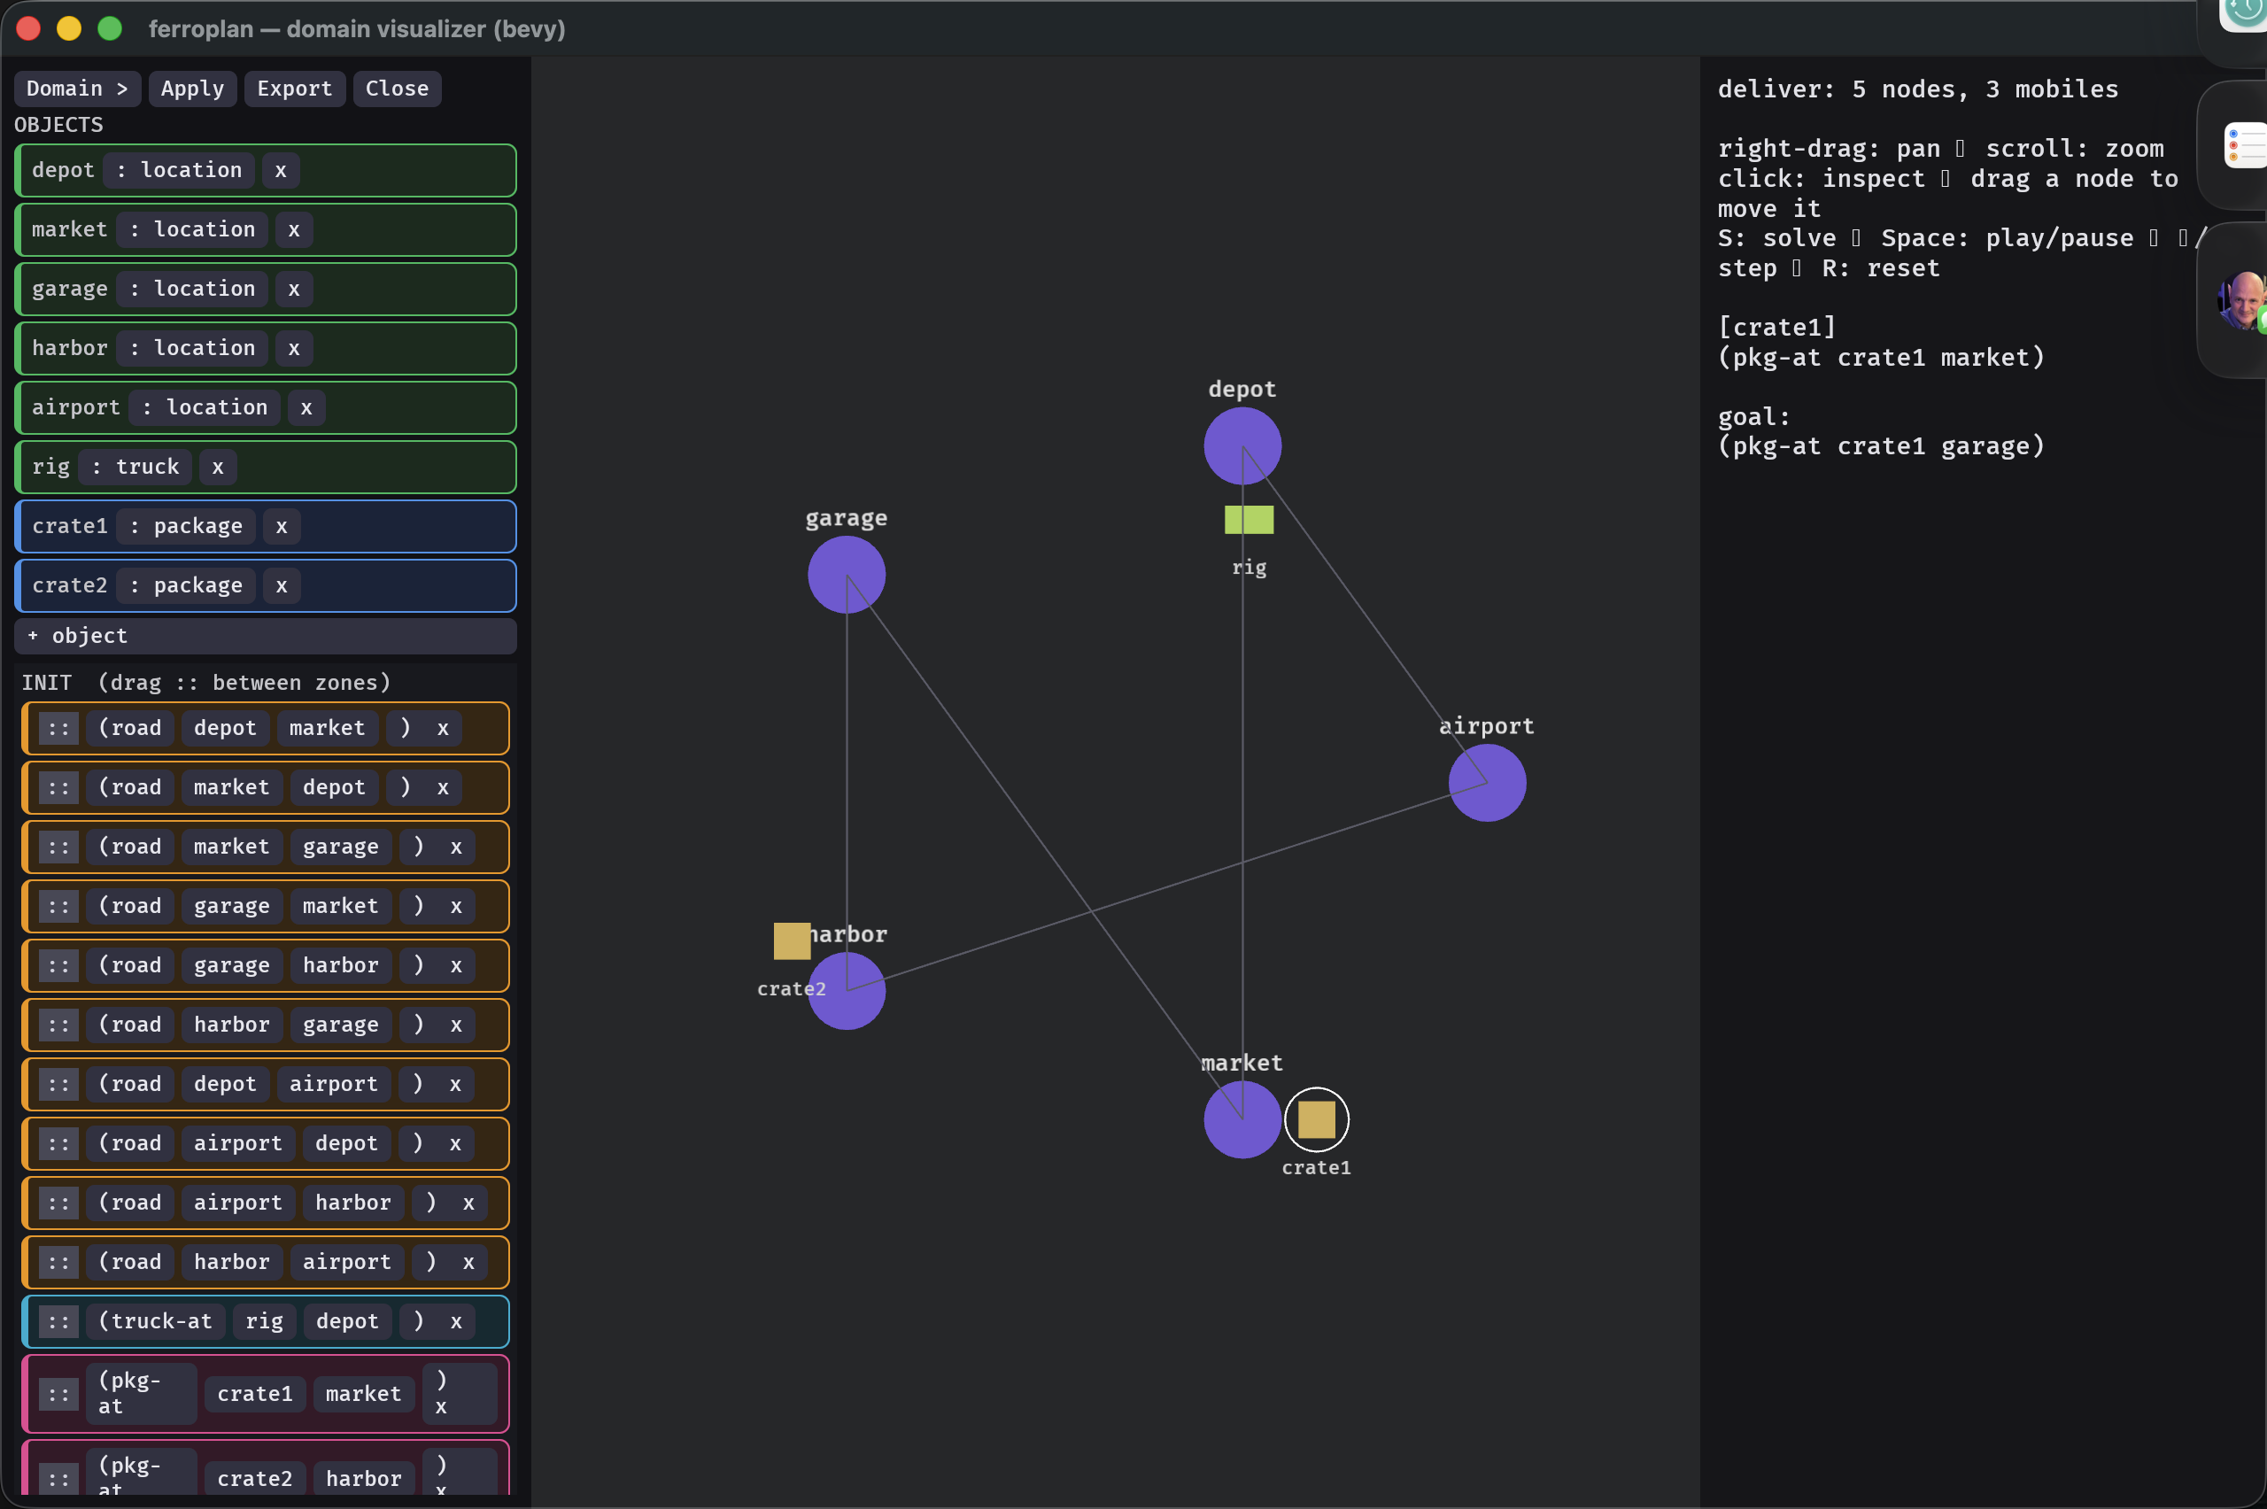Image resolution: width=2267 pixels, height=1509 pixels.
Task: Click the Close button in toolbar
Action: point(397,89)
